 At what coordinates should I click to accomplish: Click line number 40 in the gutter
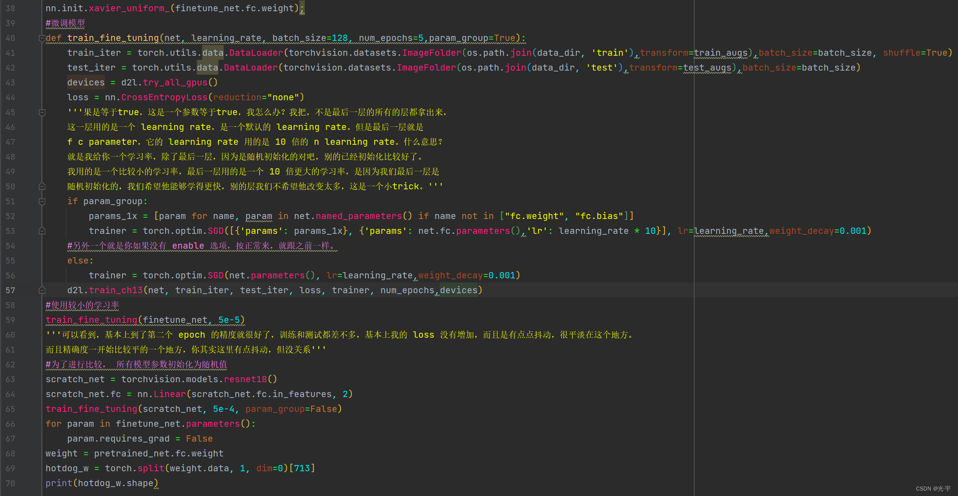point(10,38)
